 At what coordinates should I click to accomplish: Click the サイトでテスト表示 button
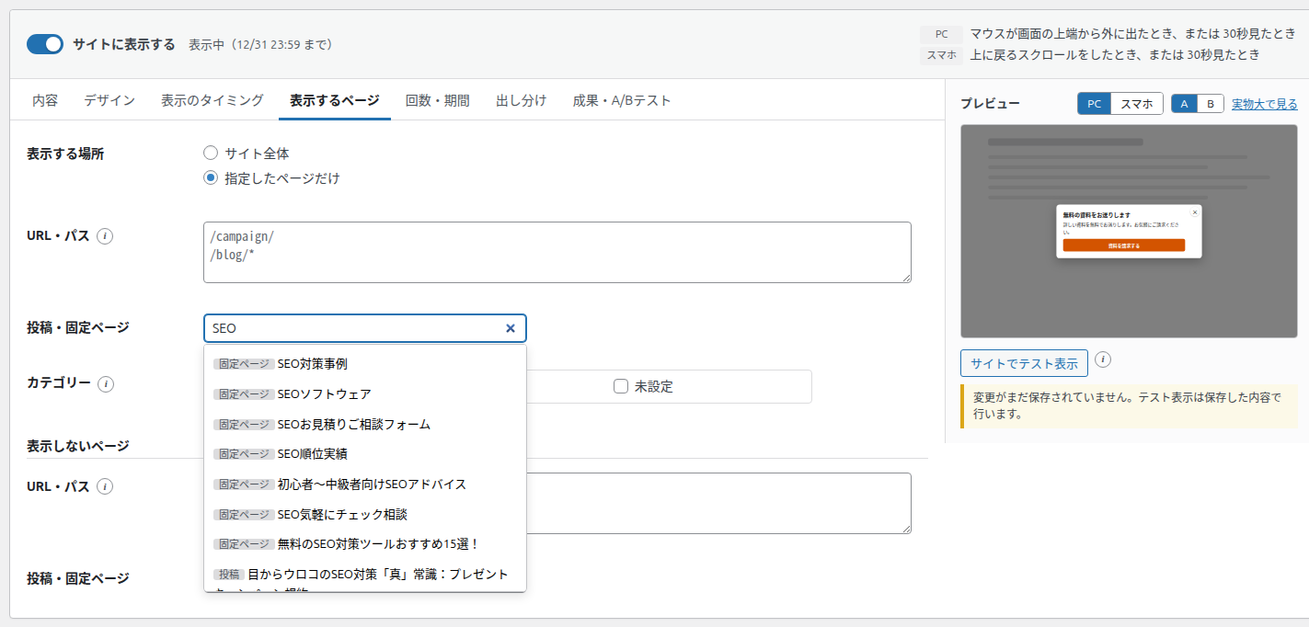pos(1024,363)
